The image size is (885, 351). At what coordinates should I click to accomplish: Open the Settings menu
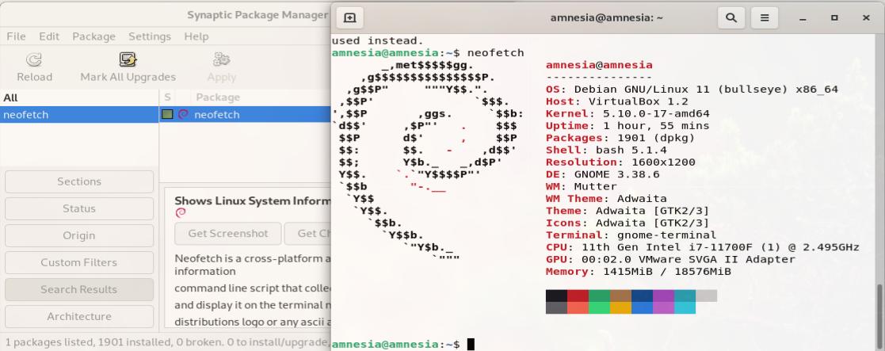click(x=150, y=36)
